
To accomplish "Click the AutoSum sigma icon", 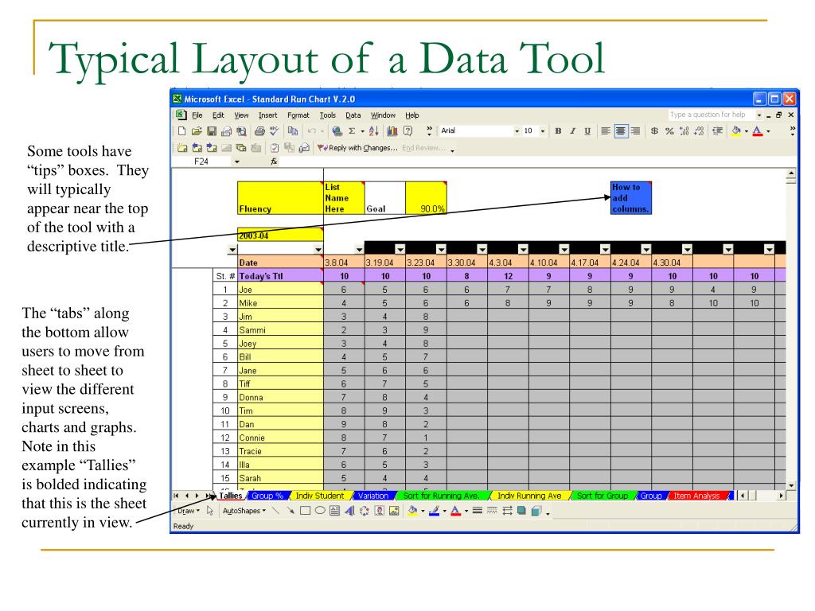I will [352, 131].
